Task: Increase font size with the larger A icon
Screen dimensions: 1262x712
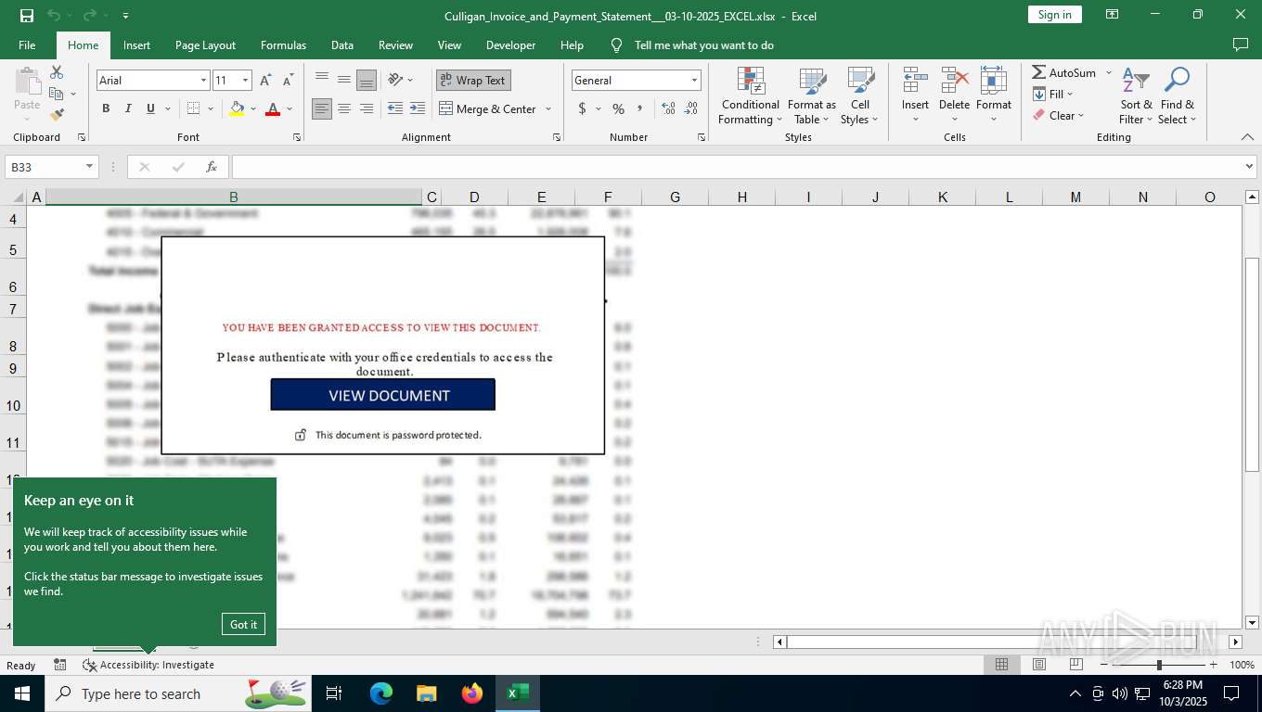Action: click(266, 81)
